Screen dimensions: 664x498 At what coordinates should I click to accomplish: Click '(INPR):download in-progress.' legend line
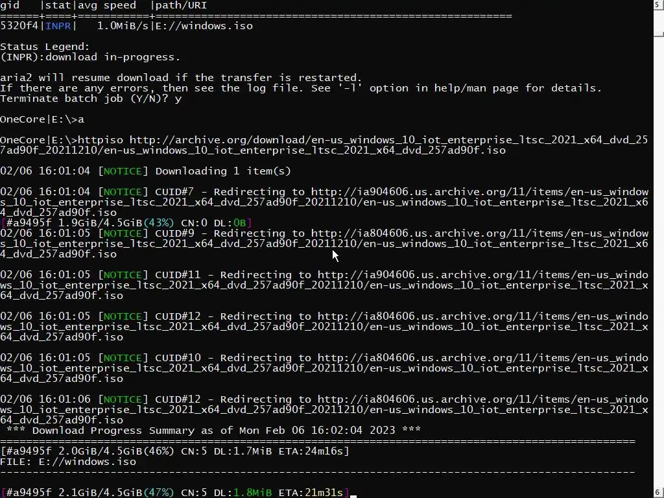(90, 57)
